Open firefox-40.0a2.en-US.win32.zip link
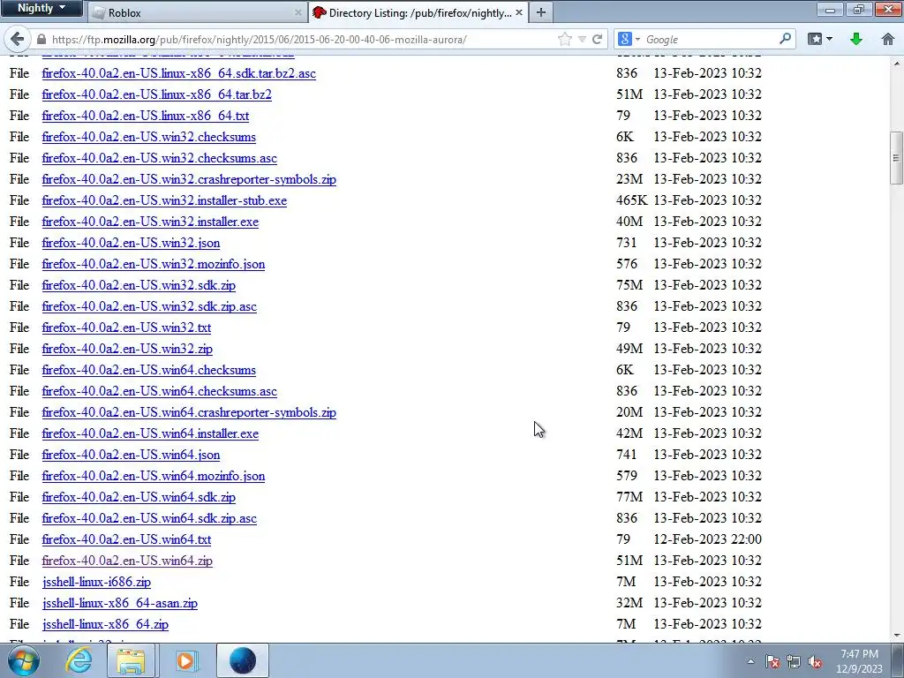This screenshot has width=904, height=678. tap(127, 349)
